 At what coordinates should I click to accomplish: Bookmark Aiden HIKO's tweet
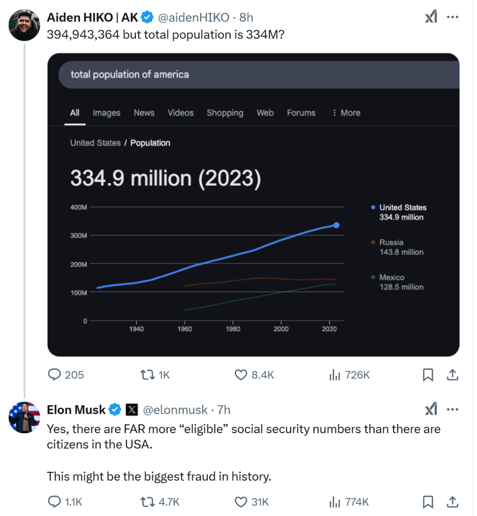pos(428,375)
